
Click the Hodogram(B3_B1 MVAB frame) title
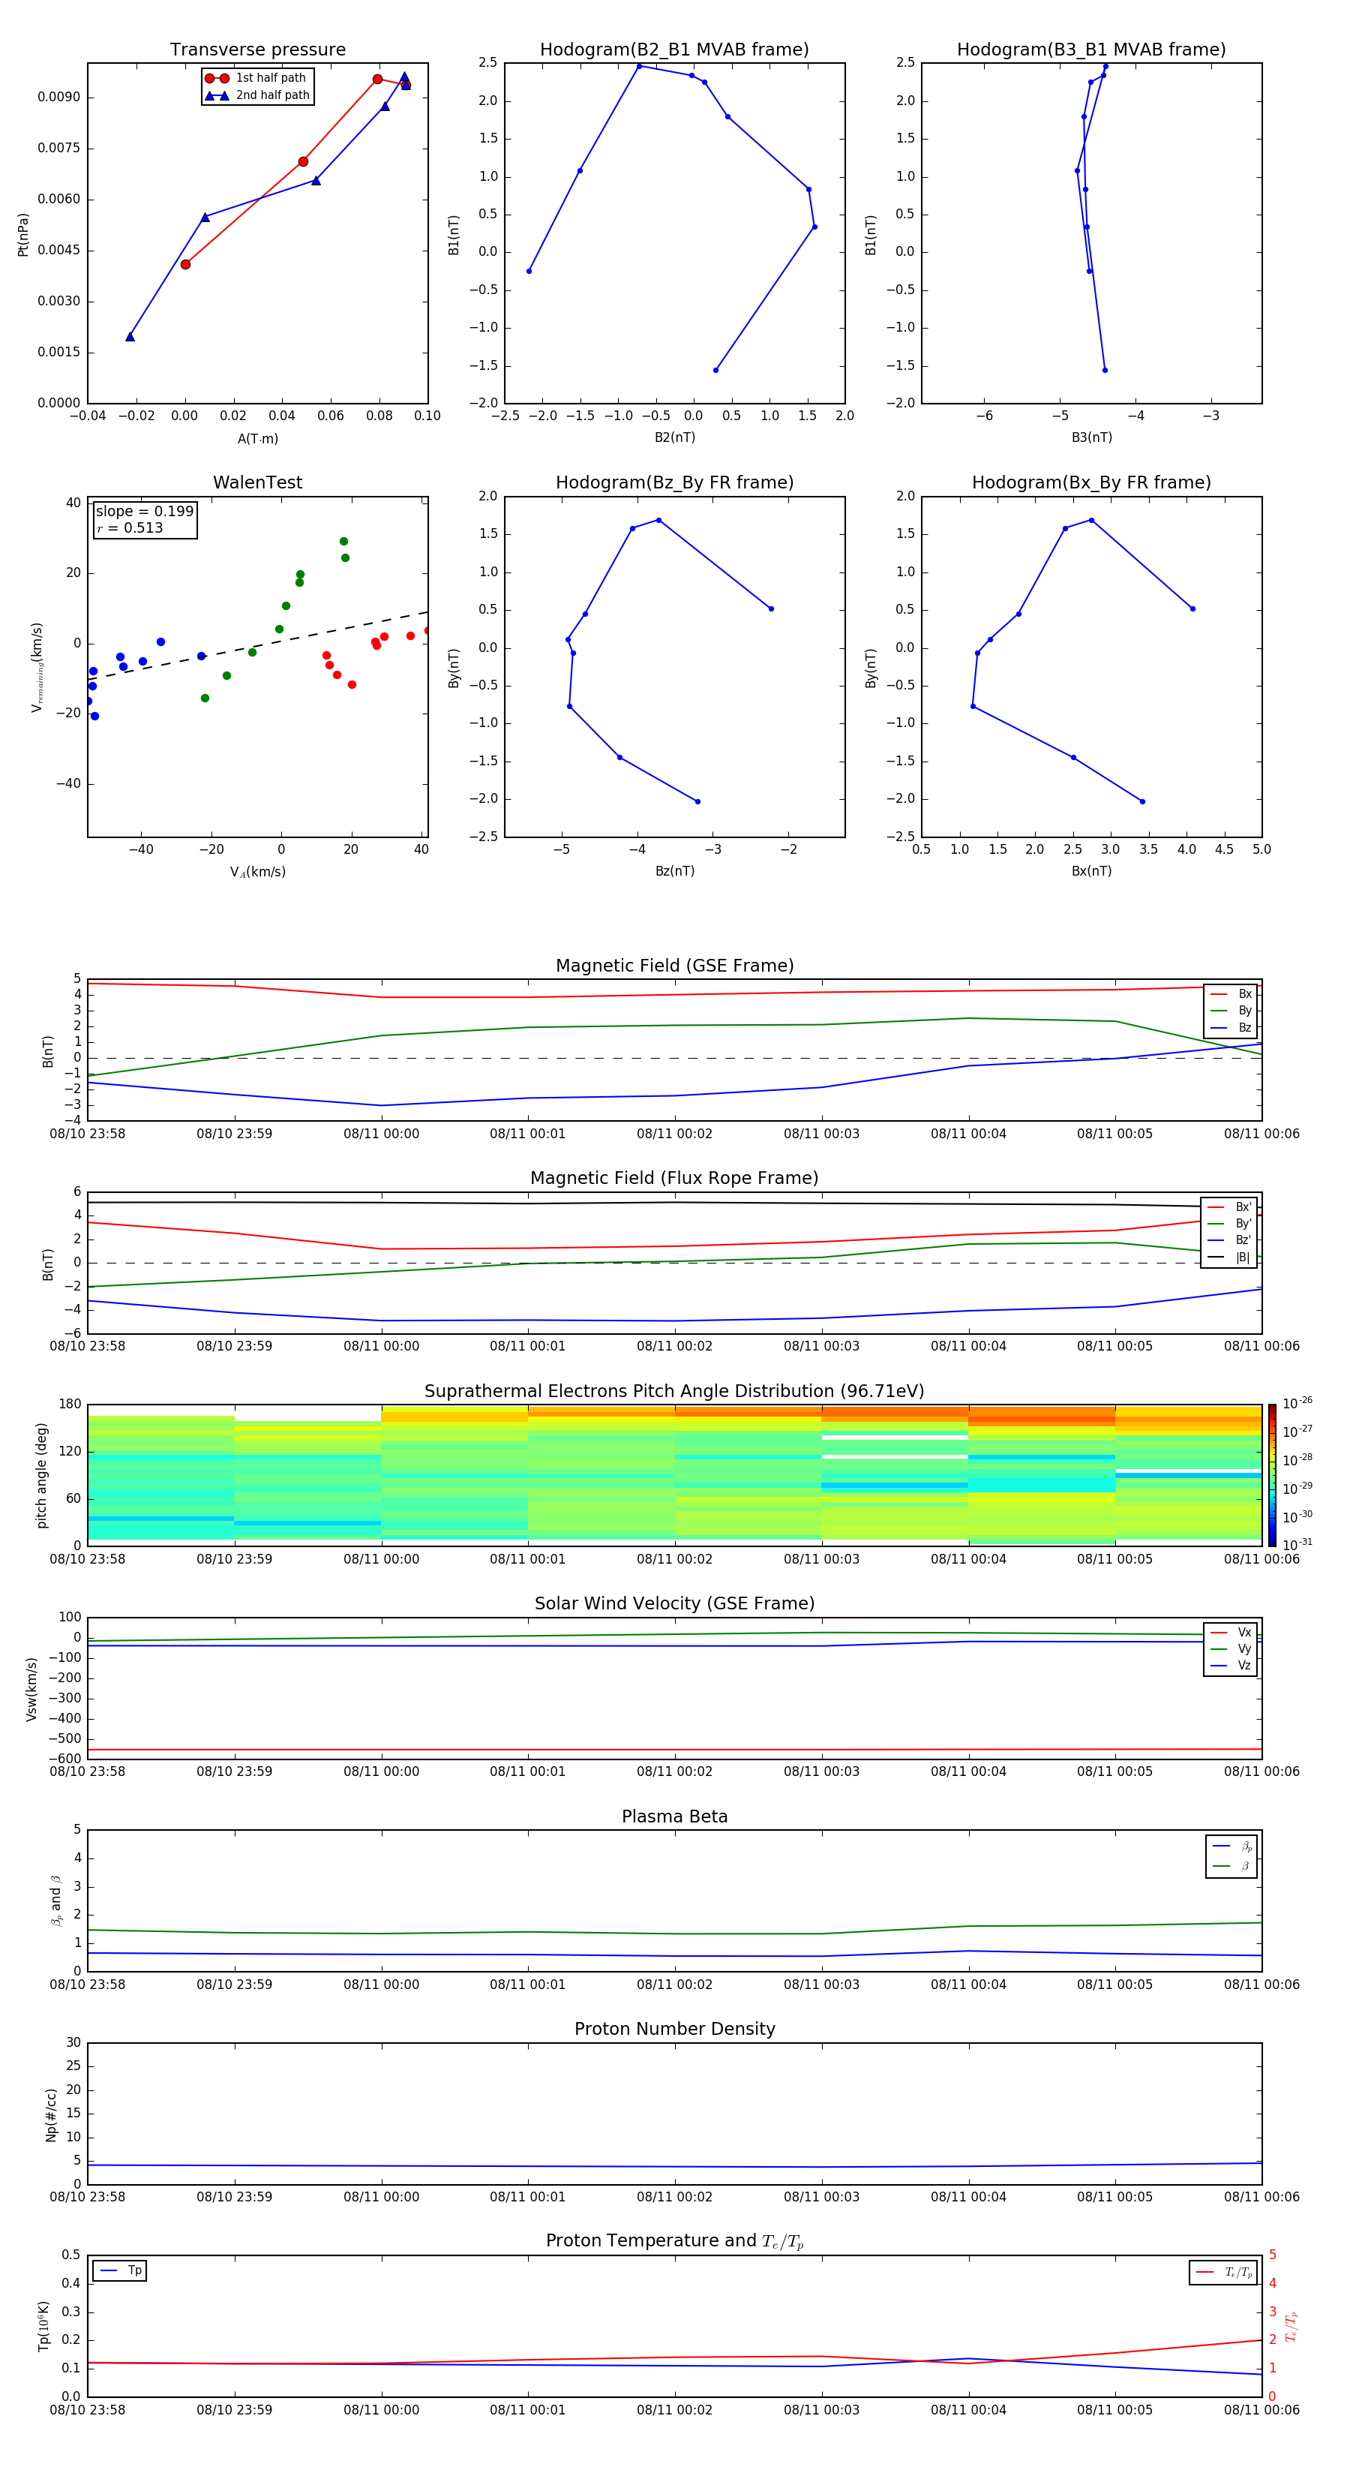pyautogui.click(x=1091, y=49)
